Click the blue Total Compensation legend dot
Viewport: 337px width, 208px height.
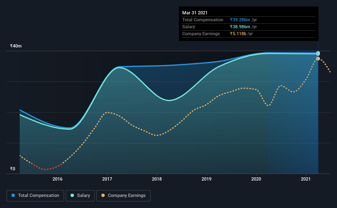pos(13,195)
